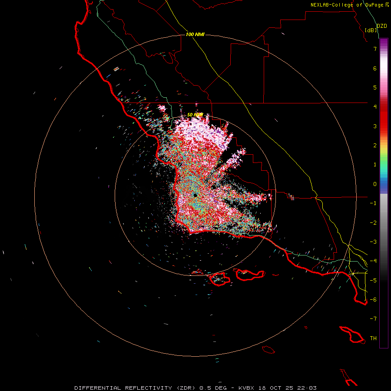Click the "18 OCT 25 22:03" timestamp
391x391 pixels.
click(287, 388)
